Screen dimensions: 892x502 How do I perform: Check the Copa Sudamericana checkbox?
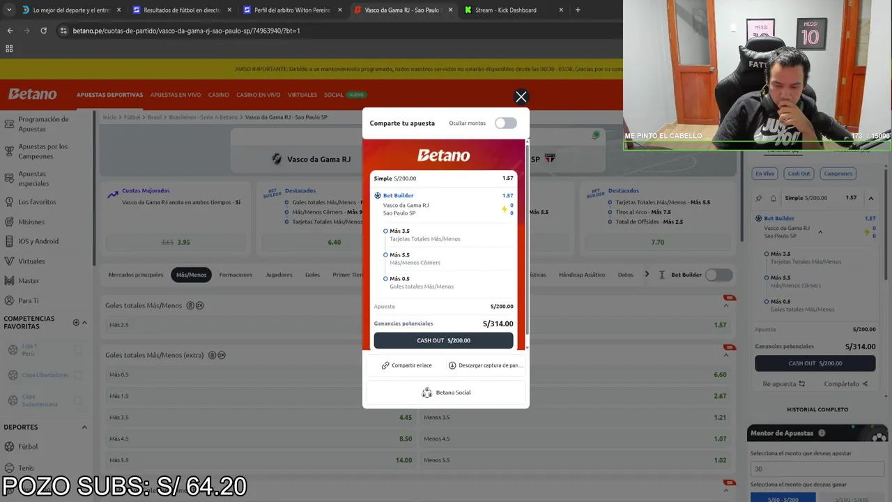(78, 400)
